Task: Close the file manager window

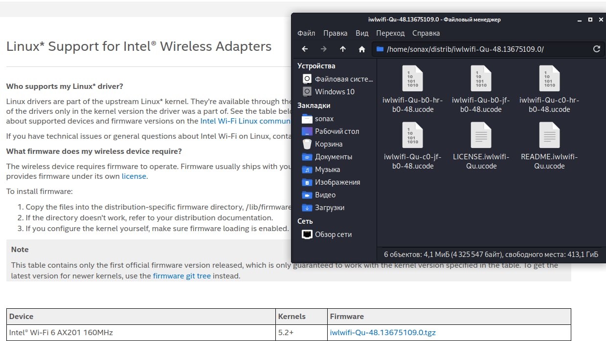Action: (x=600, y=20)
